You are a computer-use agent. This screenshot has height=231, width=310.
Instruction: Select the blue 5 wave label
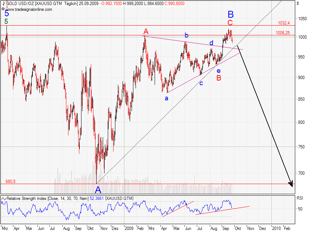pyautogui.click(x=7, y=14)
